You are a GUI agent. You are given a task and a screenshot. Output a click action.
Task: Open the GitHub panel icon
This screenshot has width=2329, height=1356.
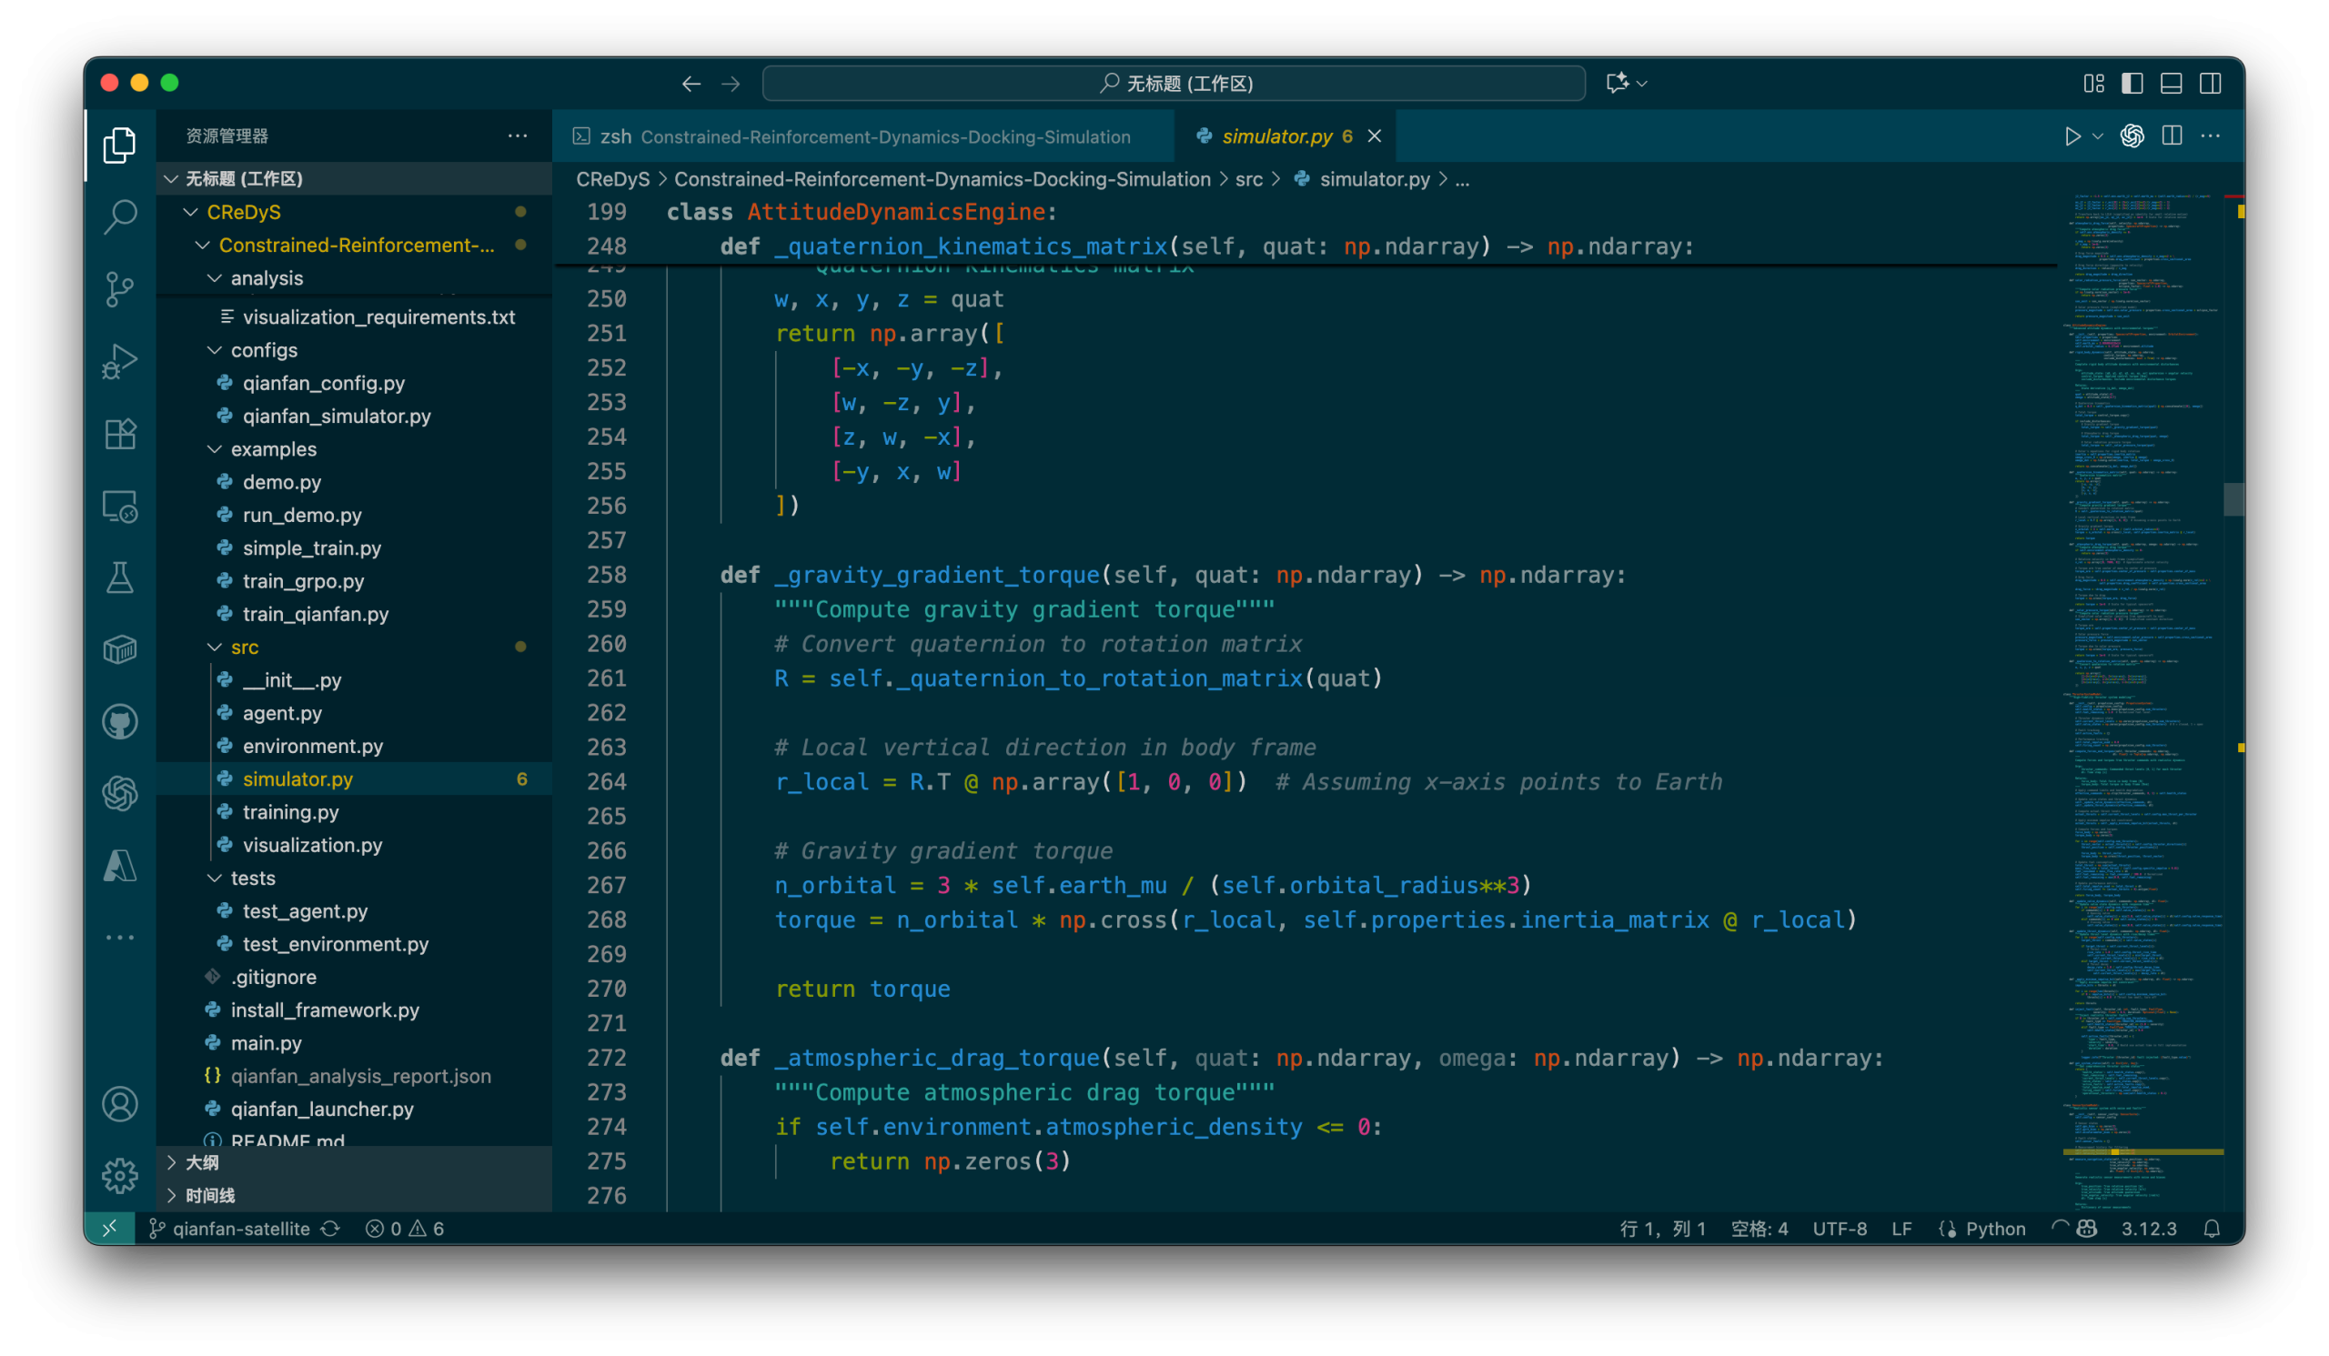[119, 721]
